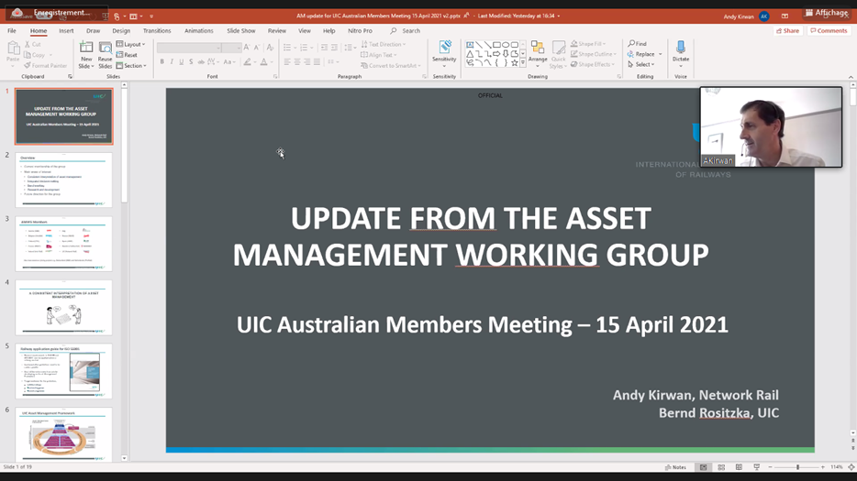Expand the shapes gallery More arrow
The image size is (857, 481).
pyautogui.click(x=523, y=63)
